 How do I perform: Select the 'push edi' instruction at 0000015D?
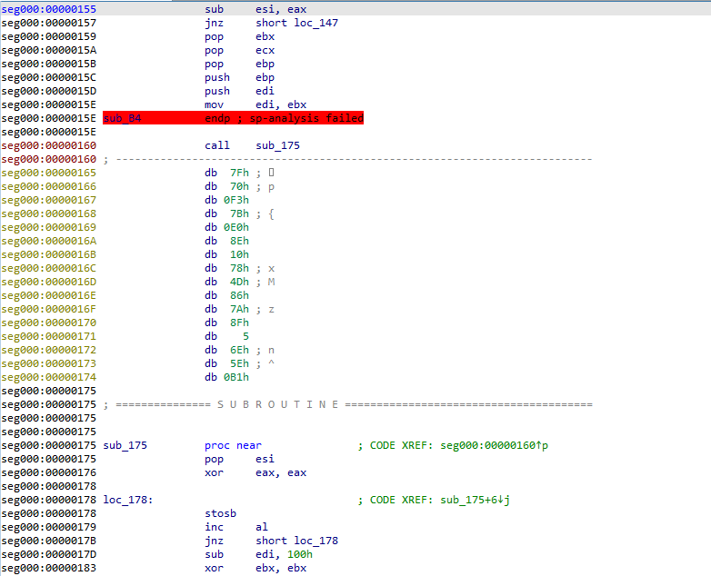pyautogui.click(x=239, y=91)
